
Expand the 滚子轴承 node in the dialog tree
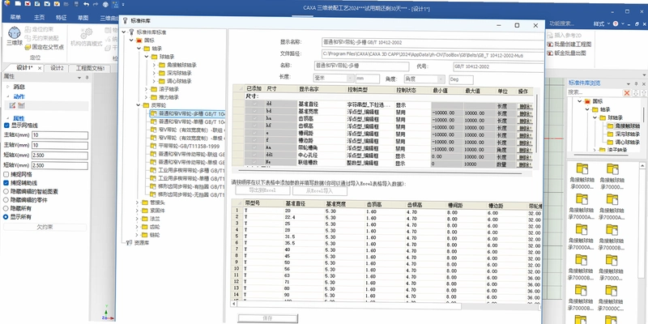146,89
